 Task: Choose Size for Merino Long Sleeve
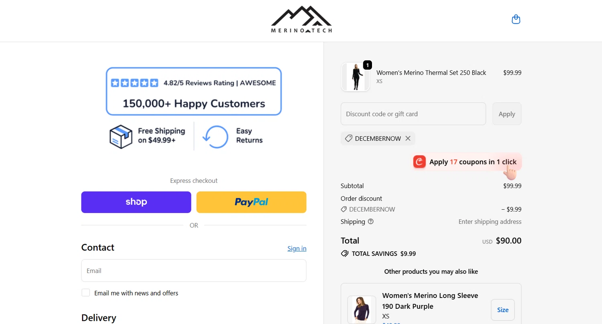pos(502,310)
